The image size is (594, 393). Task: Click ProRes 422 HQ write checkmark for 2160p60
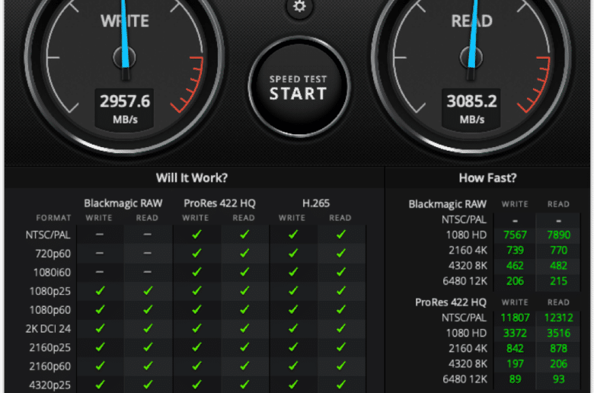point(196,366)
